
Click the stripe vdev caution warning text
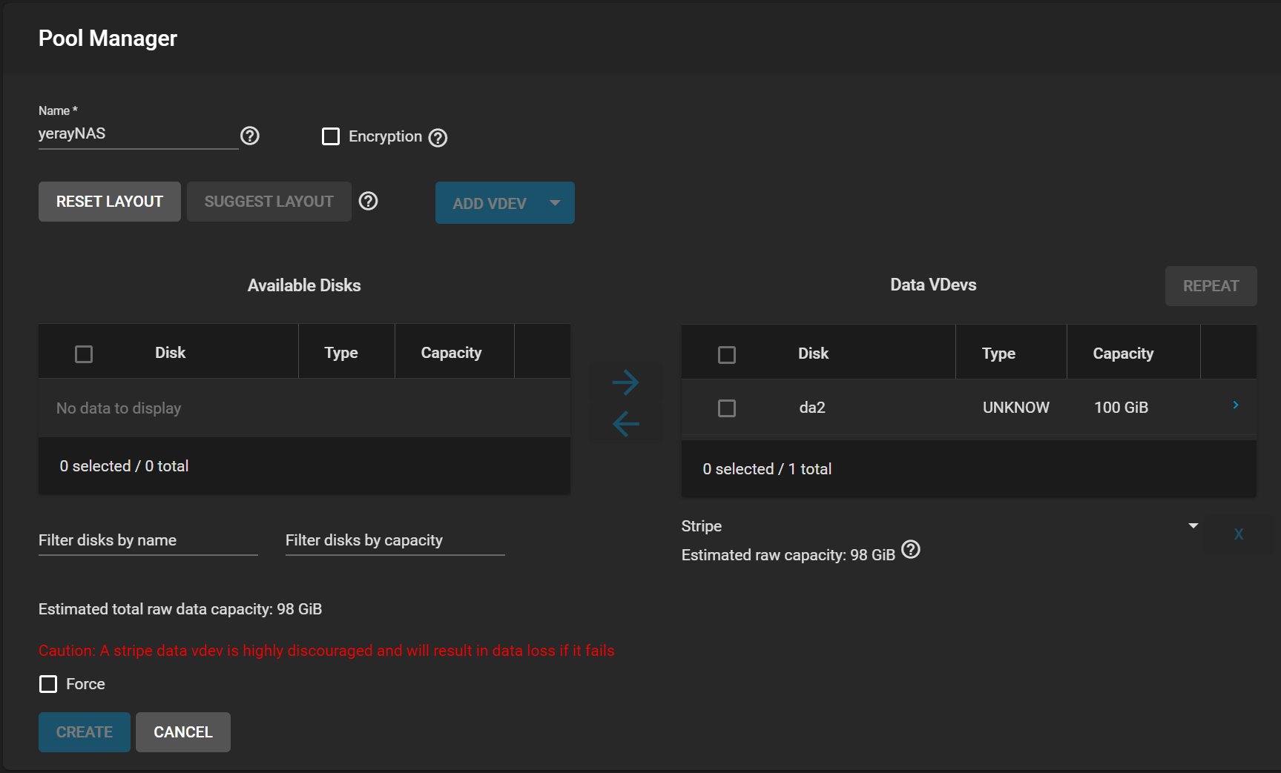(326, 651)
